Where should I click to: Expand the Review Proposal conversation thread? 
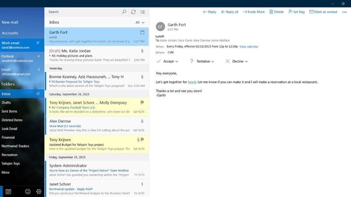tap(50, 81)
